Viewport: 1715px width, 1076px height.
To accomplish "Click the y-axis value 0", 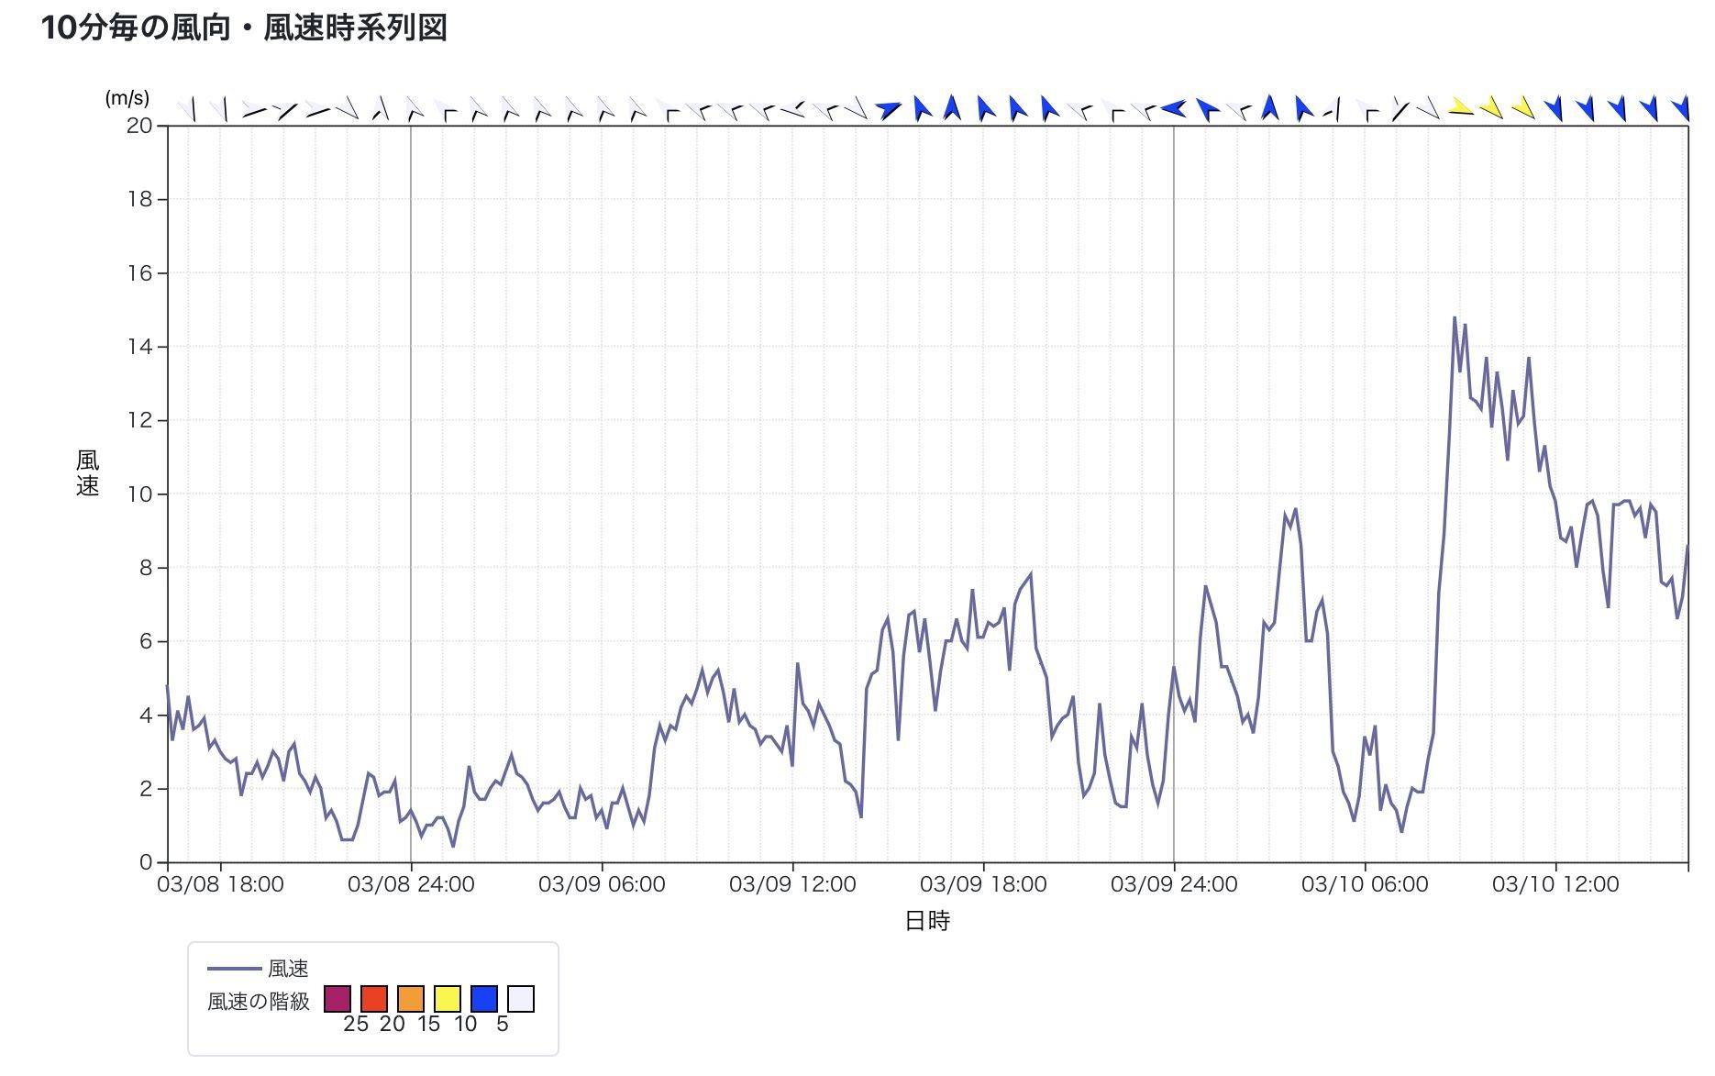I will [146, 862].
